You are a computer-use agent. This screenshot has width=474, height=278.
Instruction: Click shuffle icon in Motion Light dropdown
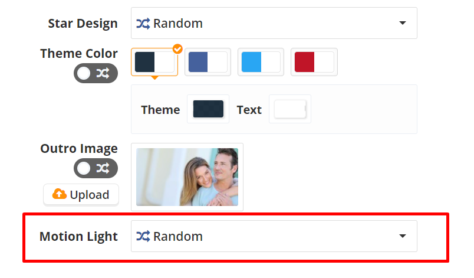point(143,237)
